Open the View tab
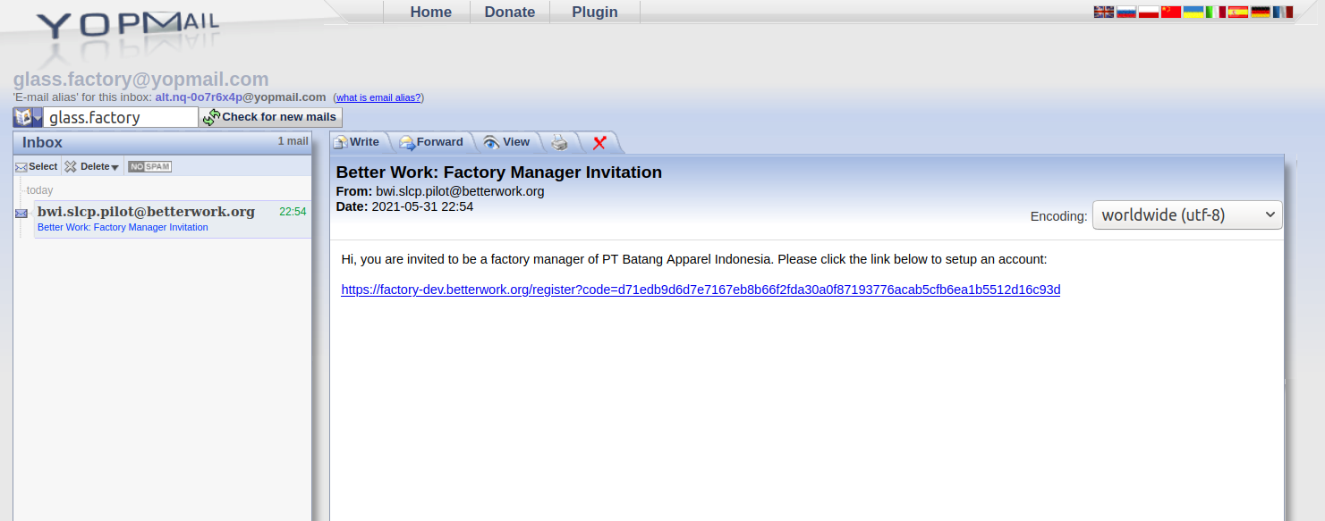Viewport: 1325px width, 521px height. pos(506,142)
